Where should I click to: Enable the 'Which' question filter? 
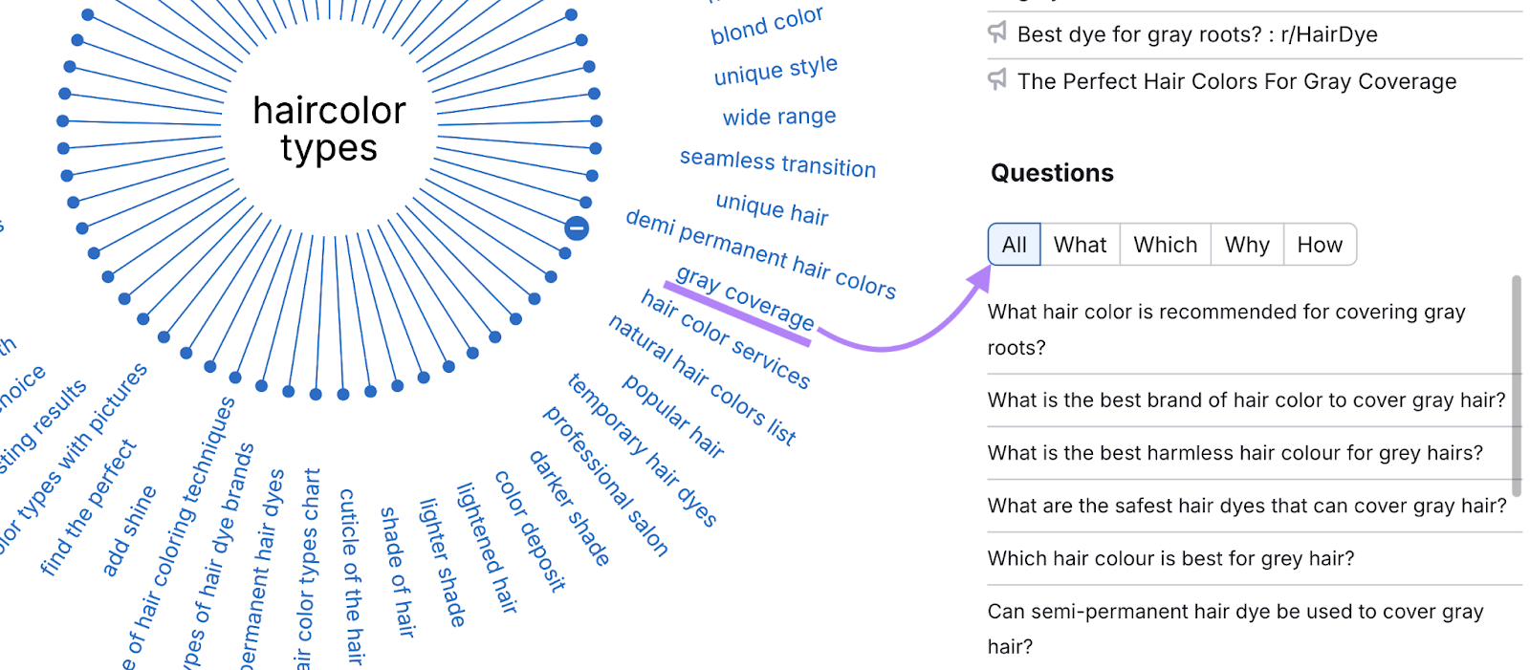(x=1164, y=245)
